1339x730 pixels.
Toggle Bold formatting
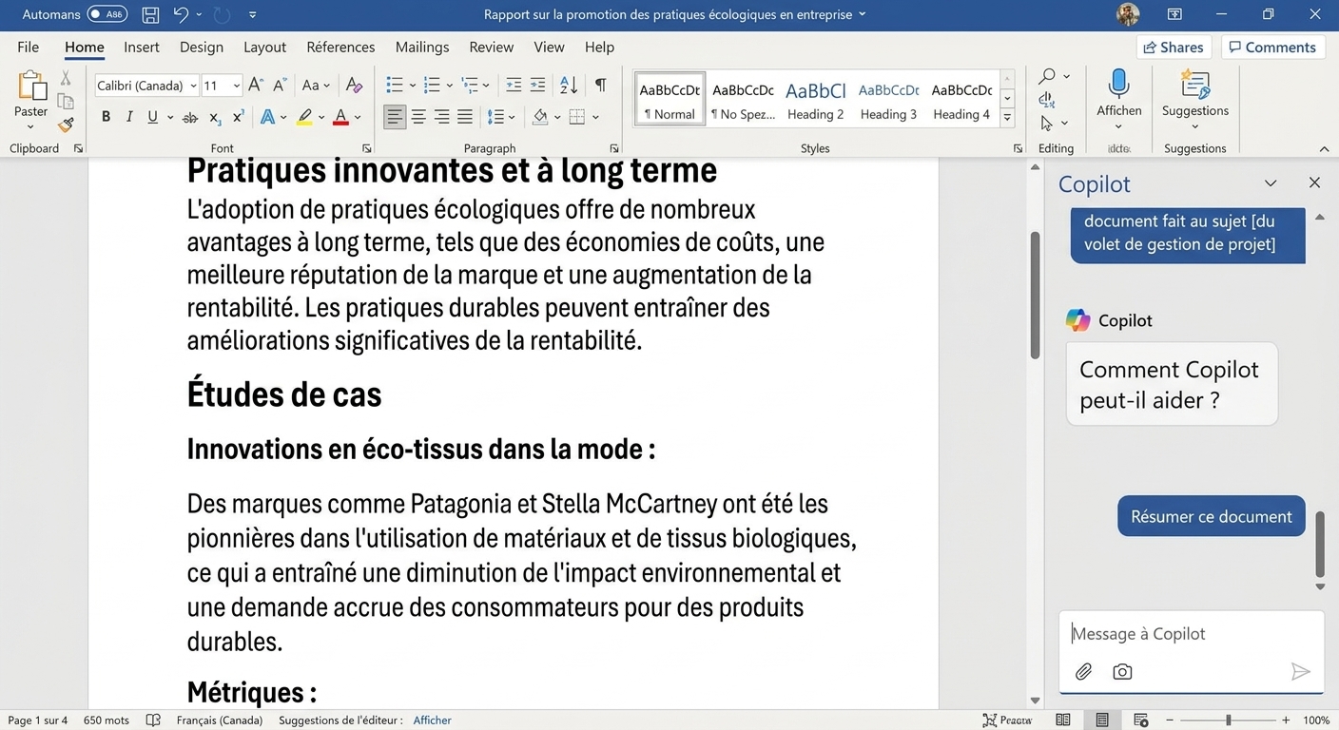(106, 118)
